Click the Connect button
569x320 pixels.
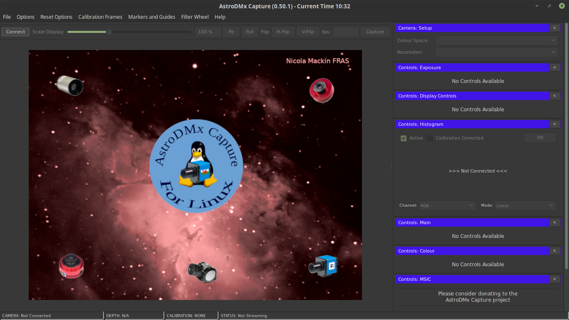pos(16,32)
